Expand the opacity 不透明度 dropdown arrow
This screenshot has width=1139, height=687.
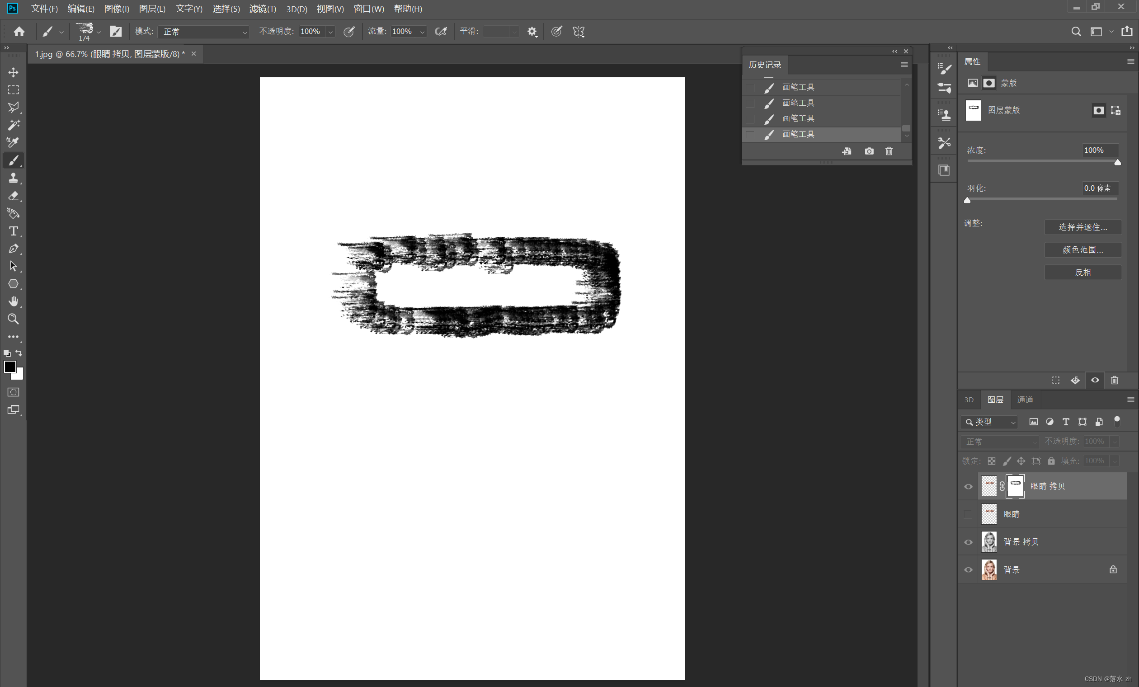point(330,32)
